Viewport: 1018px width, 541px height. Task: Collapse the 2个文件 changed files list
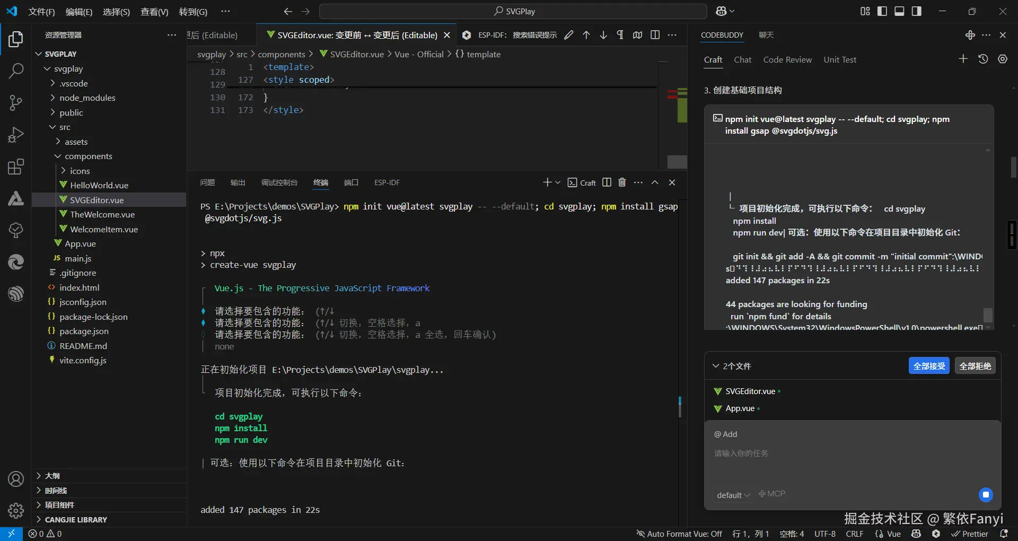click(716, 366)
